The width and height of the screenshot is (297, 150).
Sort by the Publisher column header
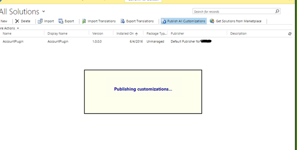tap(177, 33)
